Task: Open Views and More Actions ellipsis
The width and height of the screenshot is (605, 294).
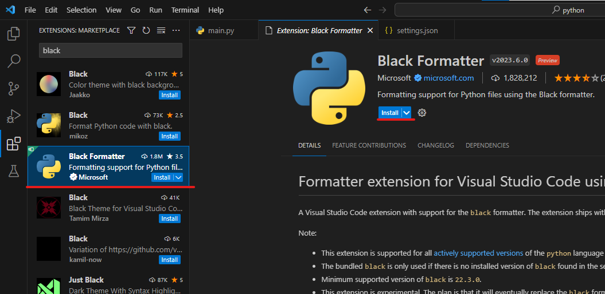Action: point(176,30)
